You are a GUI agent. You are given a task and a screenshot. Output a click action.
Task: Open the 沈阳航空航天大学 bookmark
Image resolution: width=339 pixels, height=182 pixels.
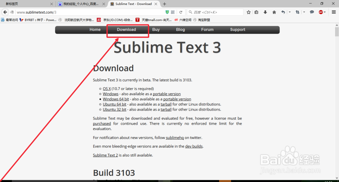tap(76, 20)
